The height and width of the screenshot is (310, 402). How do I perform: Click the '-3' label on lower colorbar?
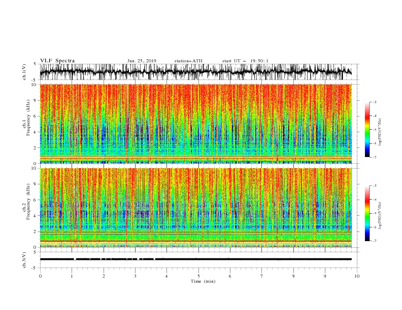click(x=374, y=186)
